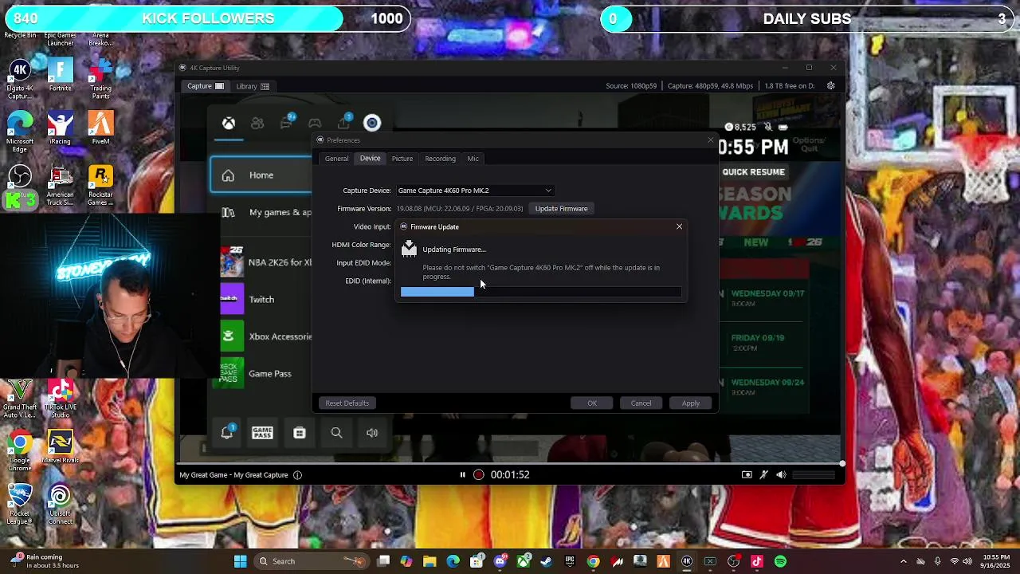Open File Explorer from the taskbar
This screenshot has width=1020, height=574.
click(x=430, y=561)
